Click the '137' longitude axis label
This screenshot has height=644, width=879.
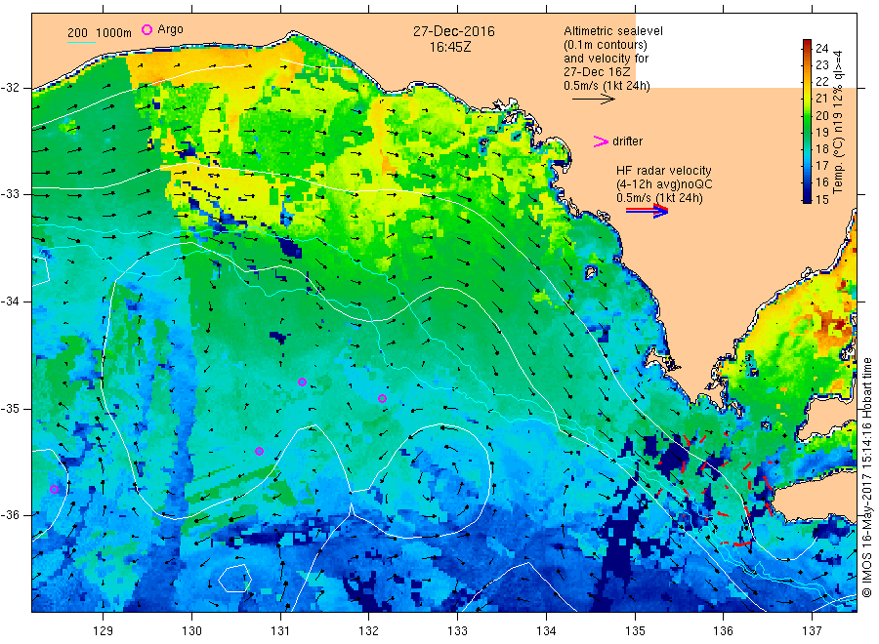813,631
